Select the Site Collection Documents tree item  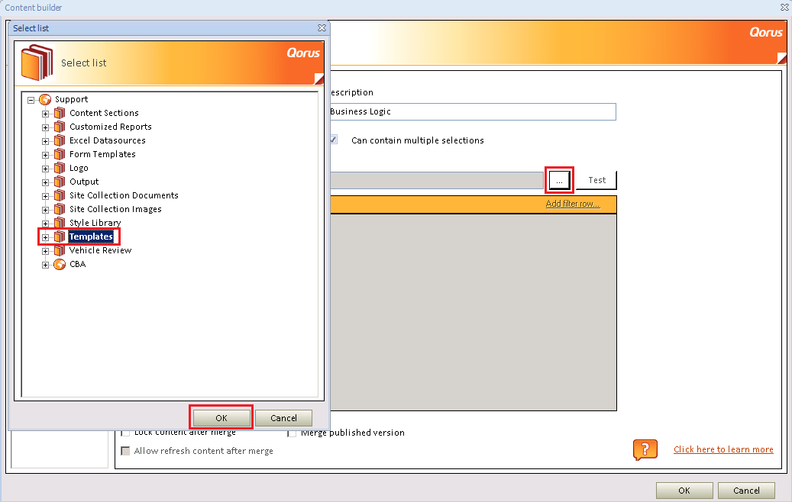coord(124,195)
